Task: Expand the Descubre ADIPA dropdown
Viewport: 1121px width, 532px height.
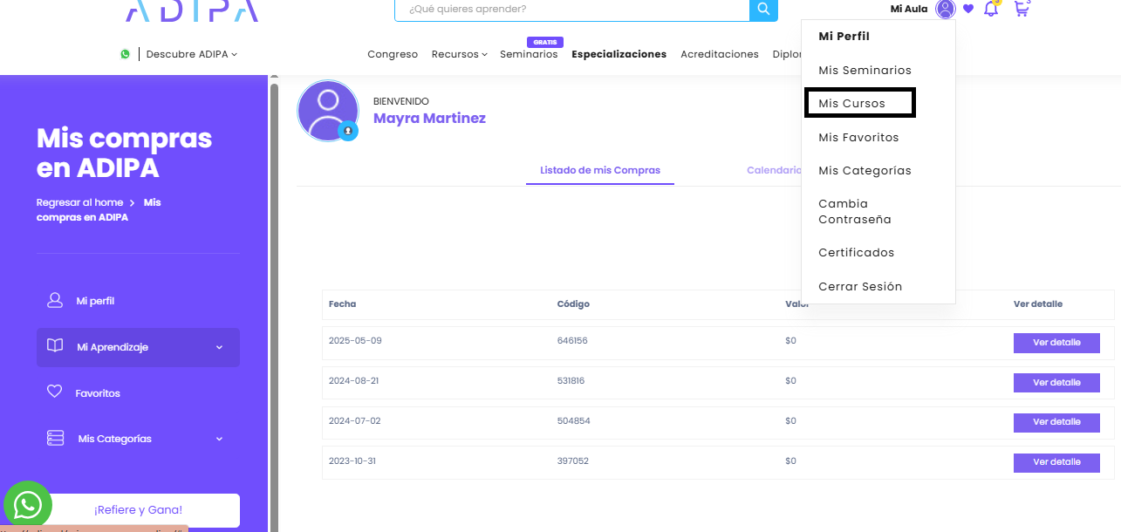Action: 191,54
